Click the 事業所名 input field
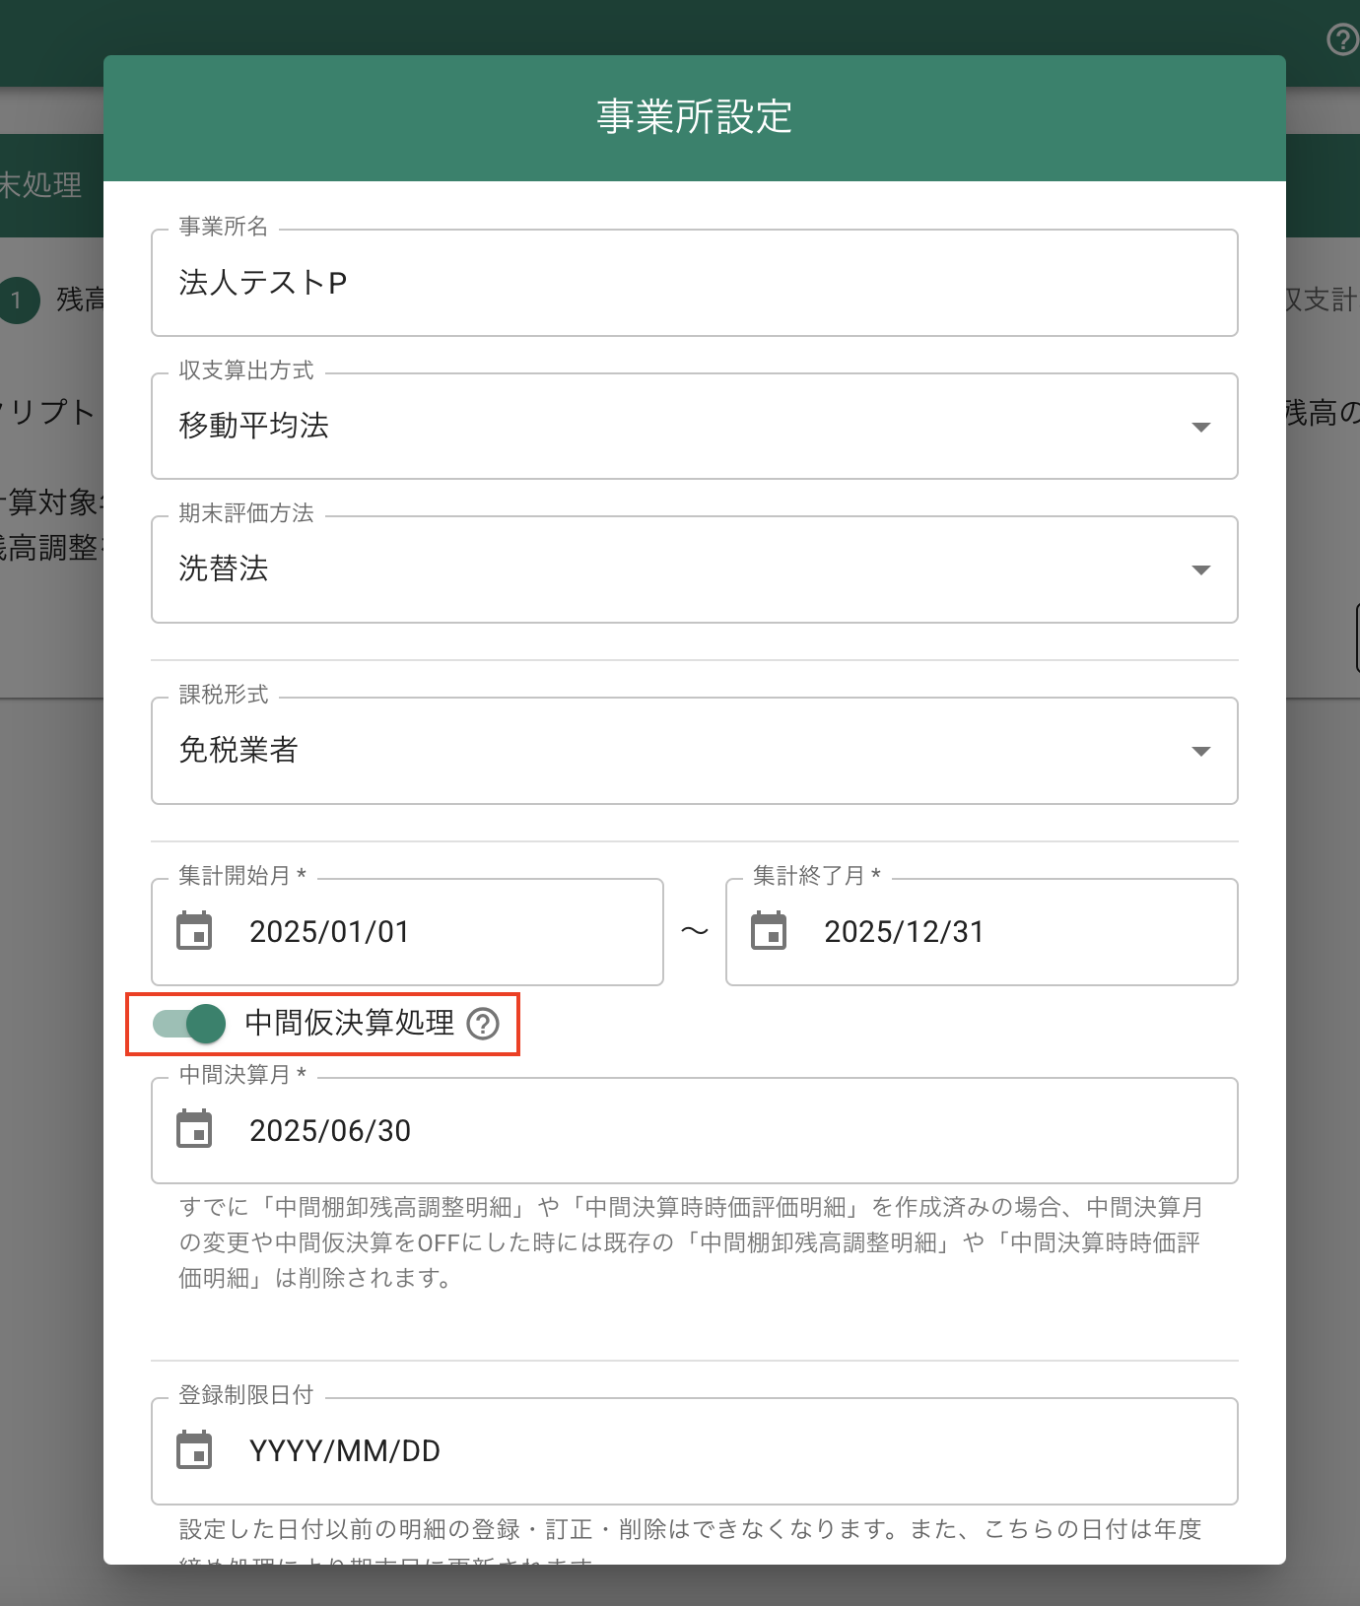 click(695, 283)
